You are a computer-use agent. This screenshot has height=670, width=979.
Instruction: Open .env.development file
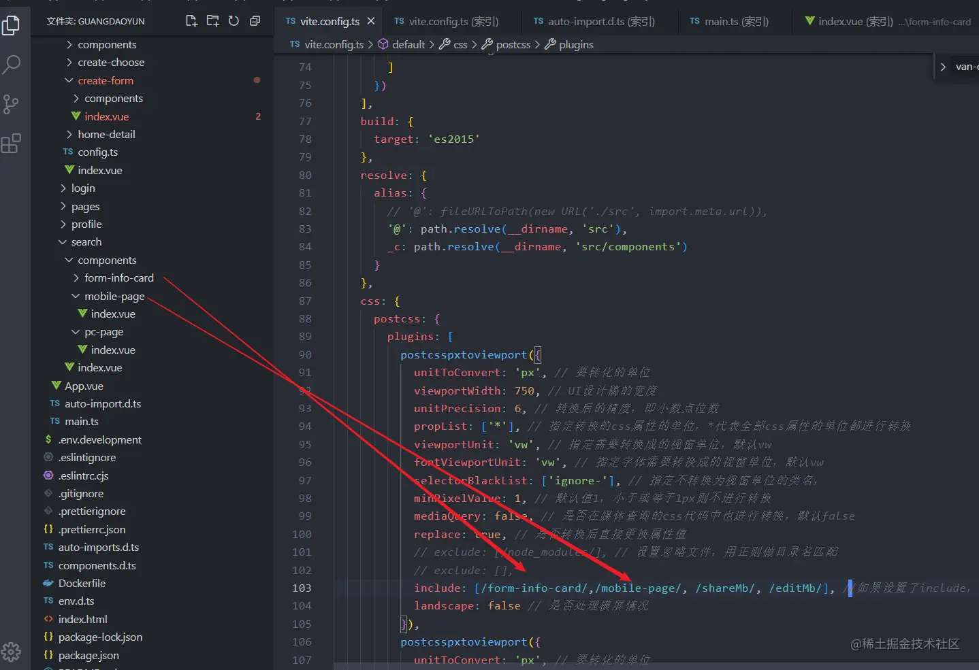(x=99, y=440)
